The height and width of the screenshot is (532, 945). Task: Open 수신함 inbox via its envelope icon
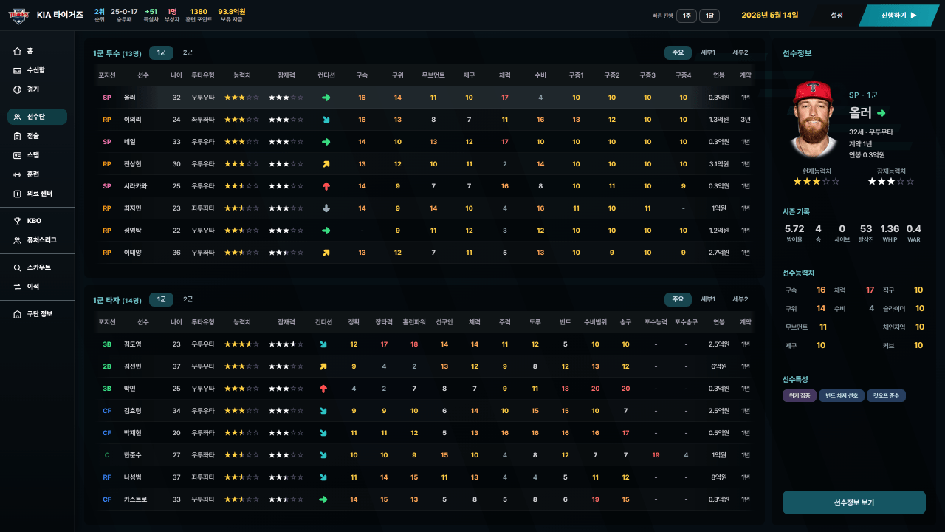17,70
